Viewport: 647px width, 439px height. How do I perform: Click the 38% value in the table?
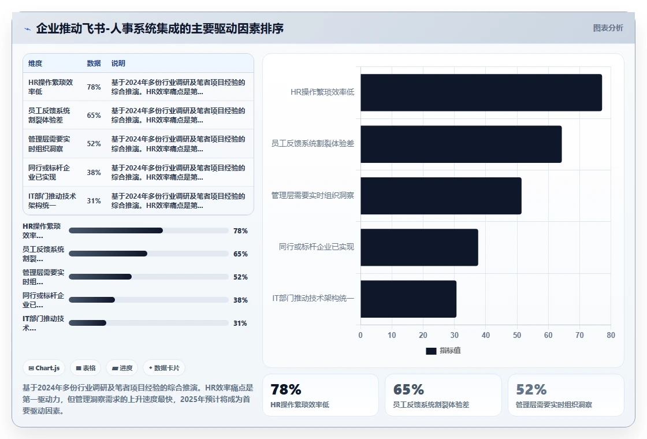[x=94, y=173]
